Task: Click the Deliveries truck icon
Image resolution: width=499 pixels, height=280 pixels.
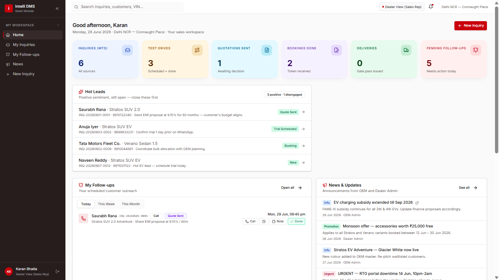Action: [406, 50]
